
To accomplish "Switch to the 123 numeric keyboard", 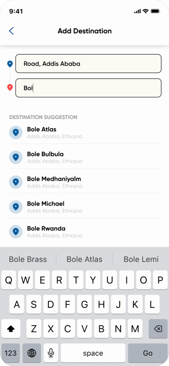I will (11, 353).
